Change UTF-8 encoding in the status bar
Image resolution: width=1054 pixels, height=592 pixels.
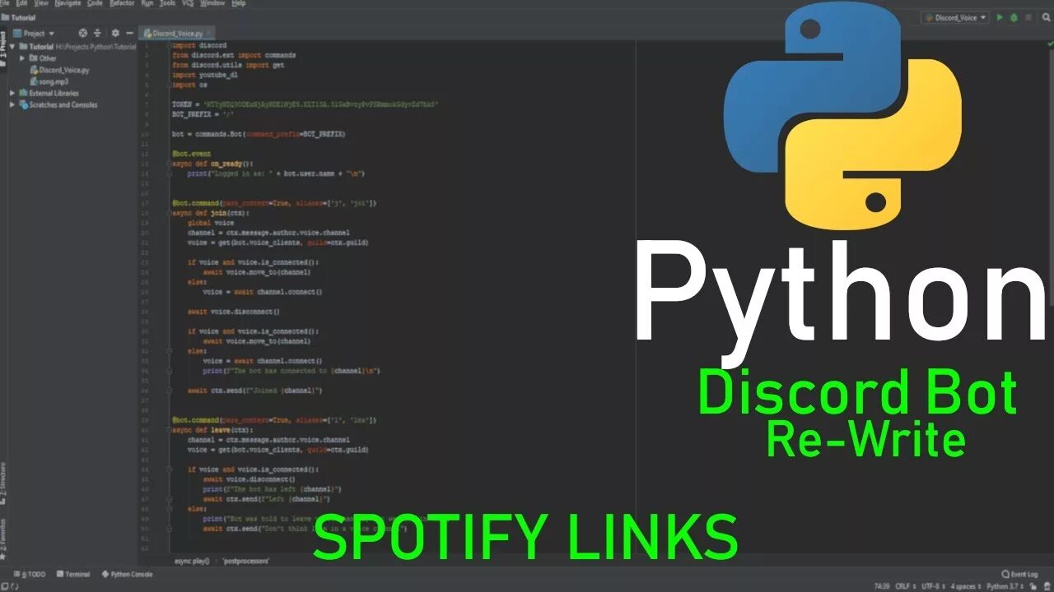tap(932, 586)
